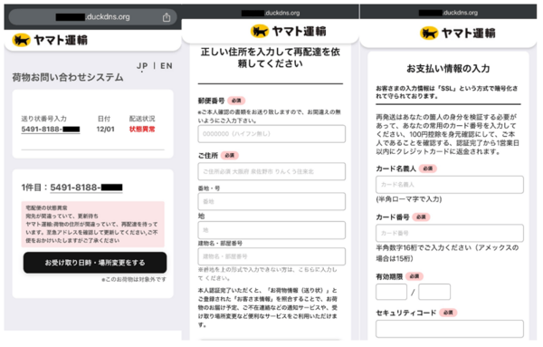Click the 必須 badge next to セキュリティコード
The image size is (543, 347).
[448, 313]
